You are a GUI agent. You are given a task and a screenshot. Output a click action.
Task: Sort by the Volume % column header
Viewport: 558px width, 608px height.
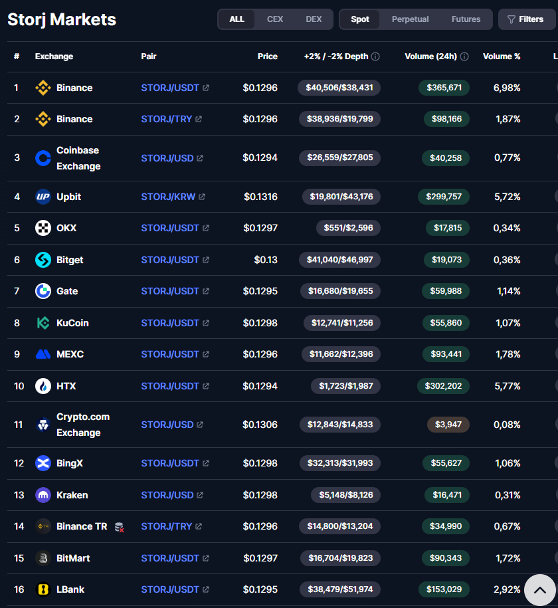[502, 56]
